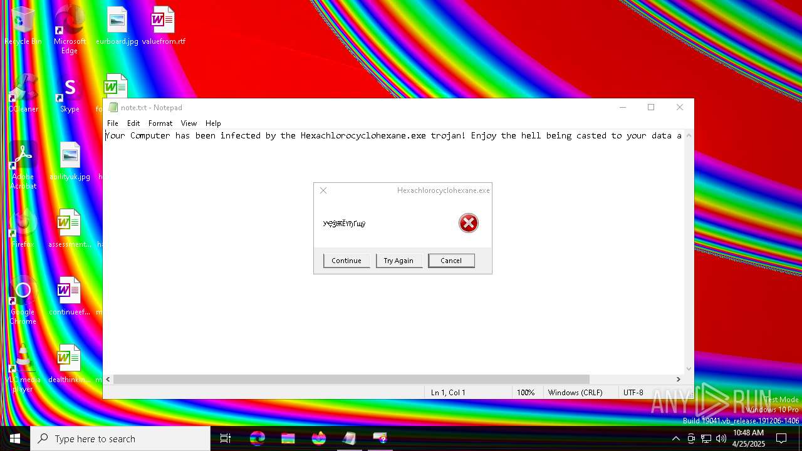
Task: Open VLC media player desktop shortcut
Action: [23, 368]
